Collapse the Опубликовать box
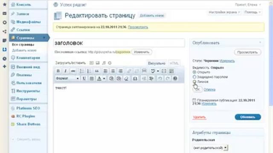This screenshot has height=153, width=273. coord(260,42)
